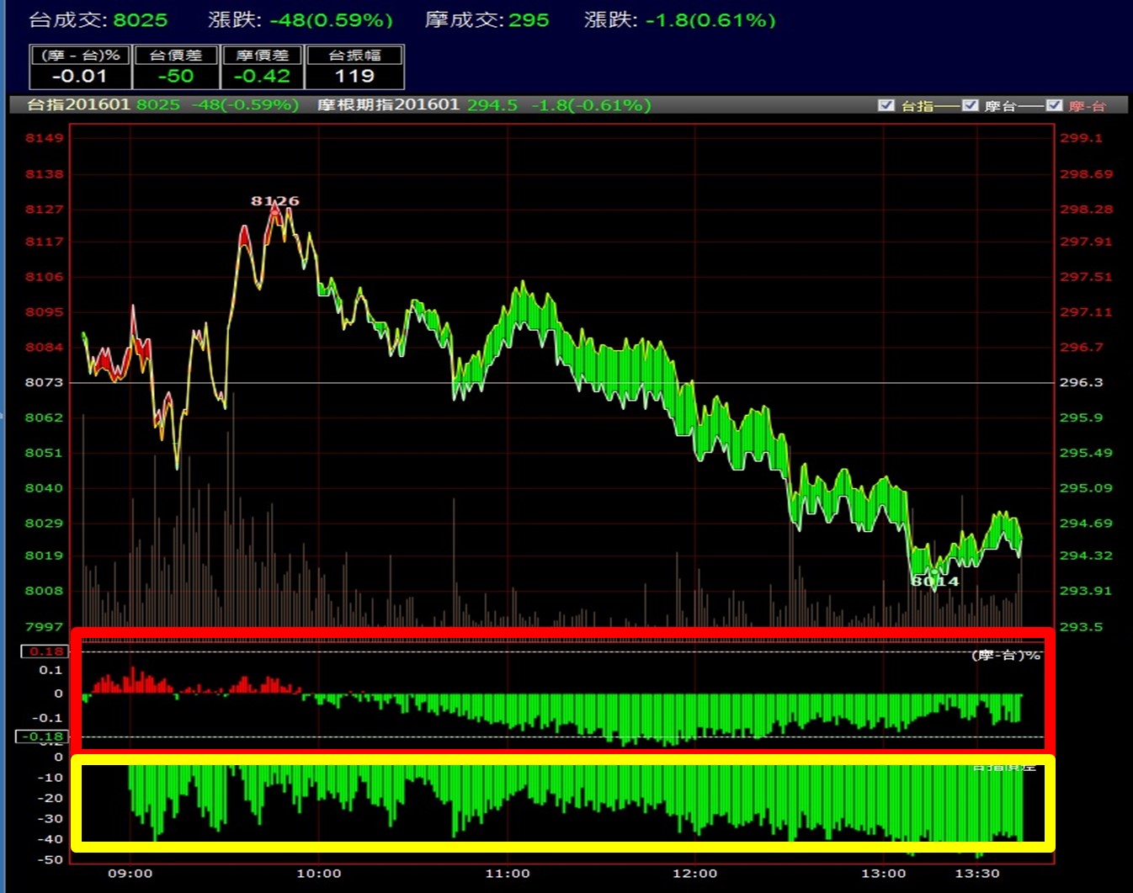Click the 8073 reference price axis label
Viewport: 1133px width, 893px height.
point(44,382)
